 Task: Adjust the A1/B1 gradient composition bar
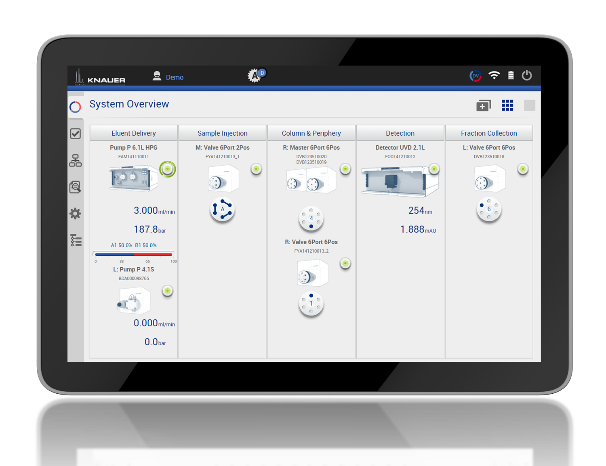(x=133, y=254)
